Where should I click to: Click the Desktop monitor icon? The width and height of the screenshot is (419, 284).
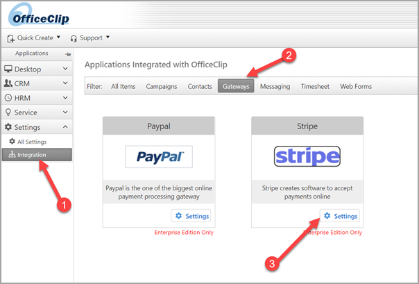click(8, 69)
